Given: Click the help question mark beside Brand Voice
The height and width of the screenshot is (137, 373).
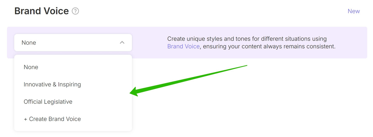Looking at the screenshot, I should (75, 11).
